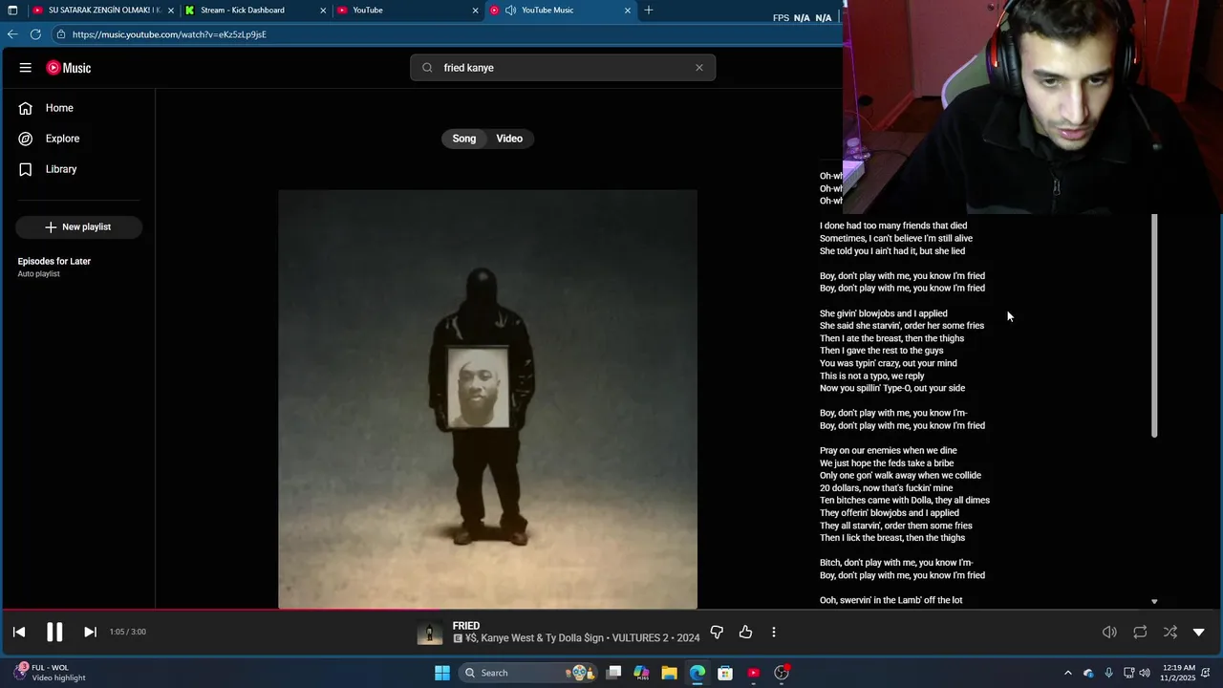Toggle repeat mode
The image size is (1223, 688).
click(1140, 632)
